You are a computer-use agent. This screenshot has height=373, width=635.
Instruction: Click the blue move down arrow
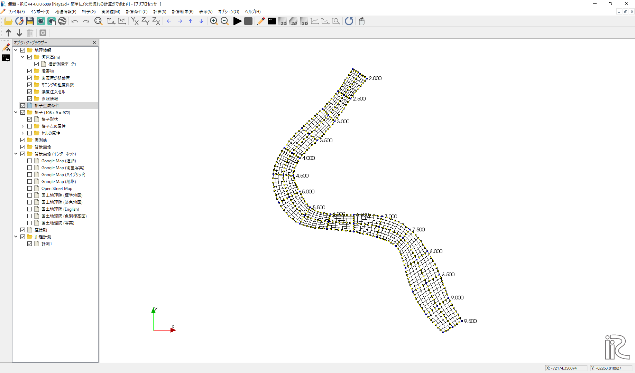point(201,21)
